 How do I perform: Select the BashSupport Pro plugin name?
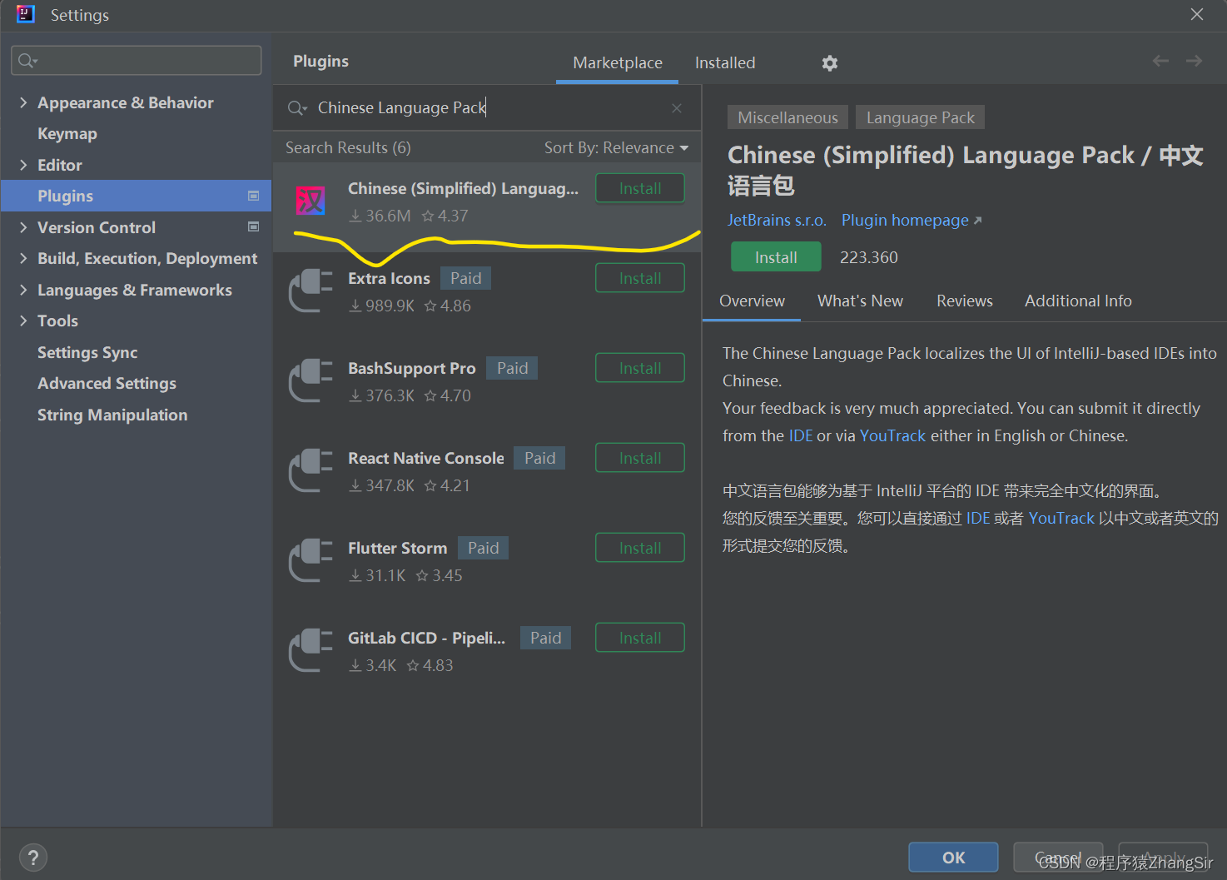pyautogui.click(x=412, y=368)
